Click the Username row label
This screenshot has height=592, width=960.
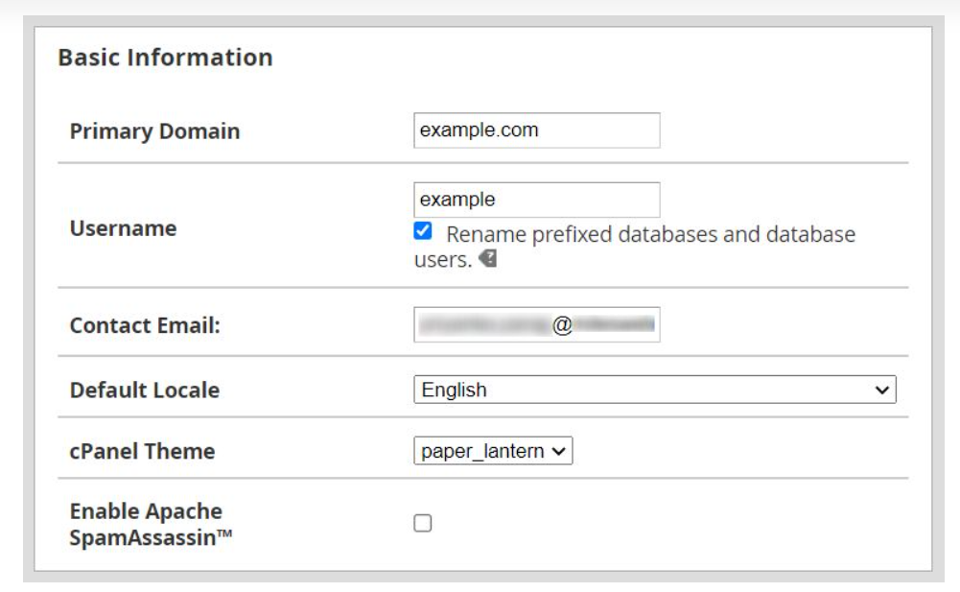tap(123, 228)
